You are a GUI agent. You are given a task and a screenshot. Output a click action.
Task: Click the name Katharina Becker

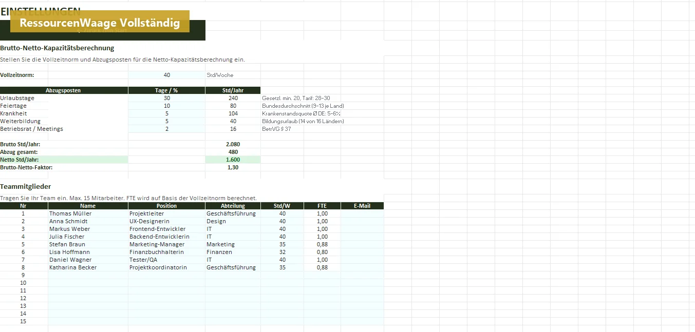click(88, 267)
